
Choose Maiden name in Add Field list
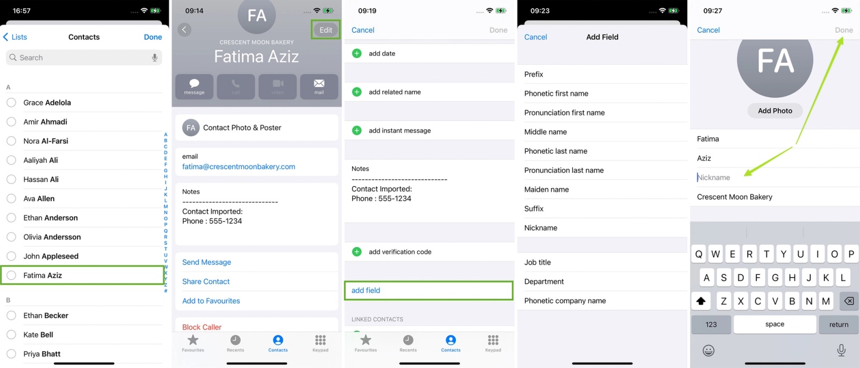click(x=602, y=189)
